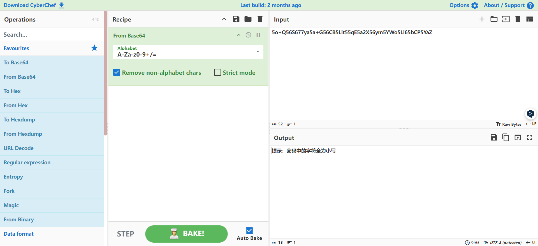538x246 pixels.
Task: Save output to file icon
Action: (494, 137)
